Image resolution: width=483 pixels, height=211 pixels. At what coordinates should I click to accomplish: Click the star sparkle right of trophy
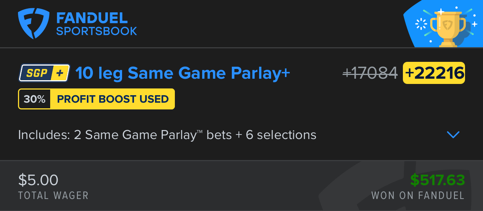[x=474, y=24]
